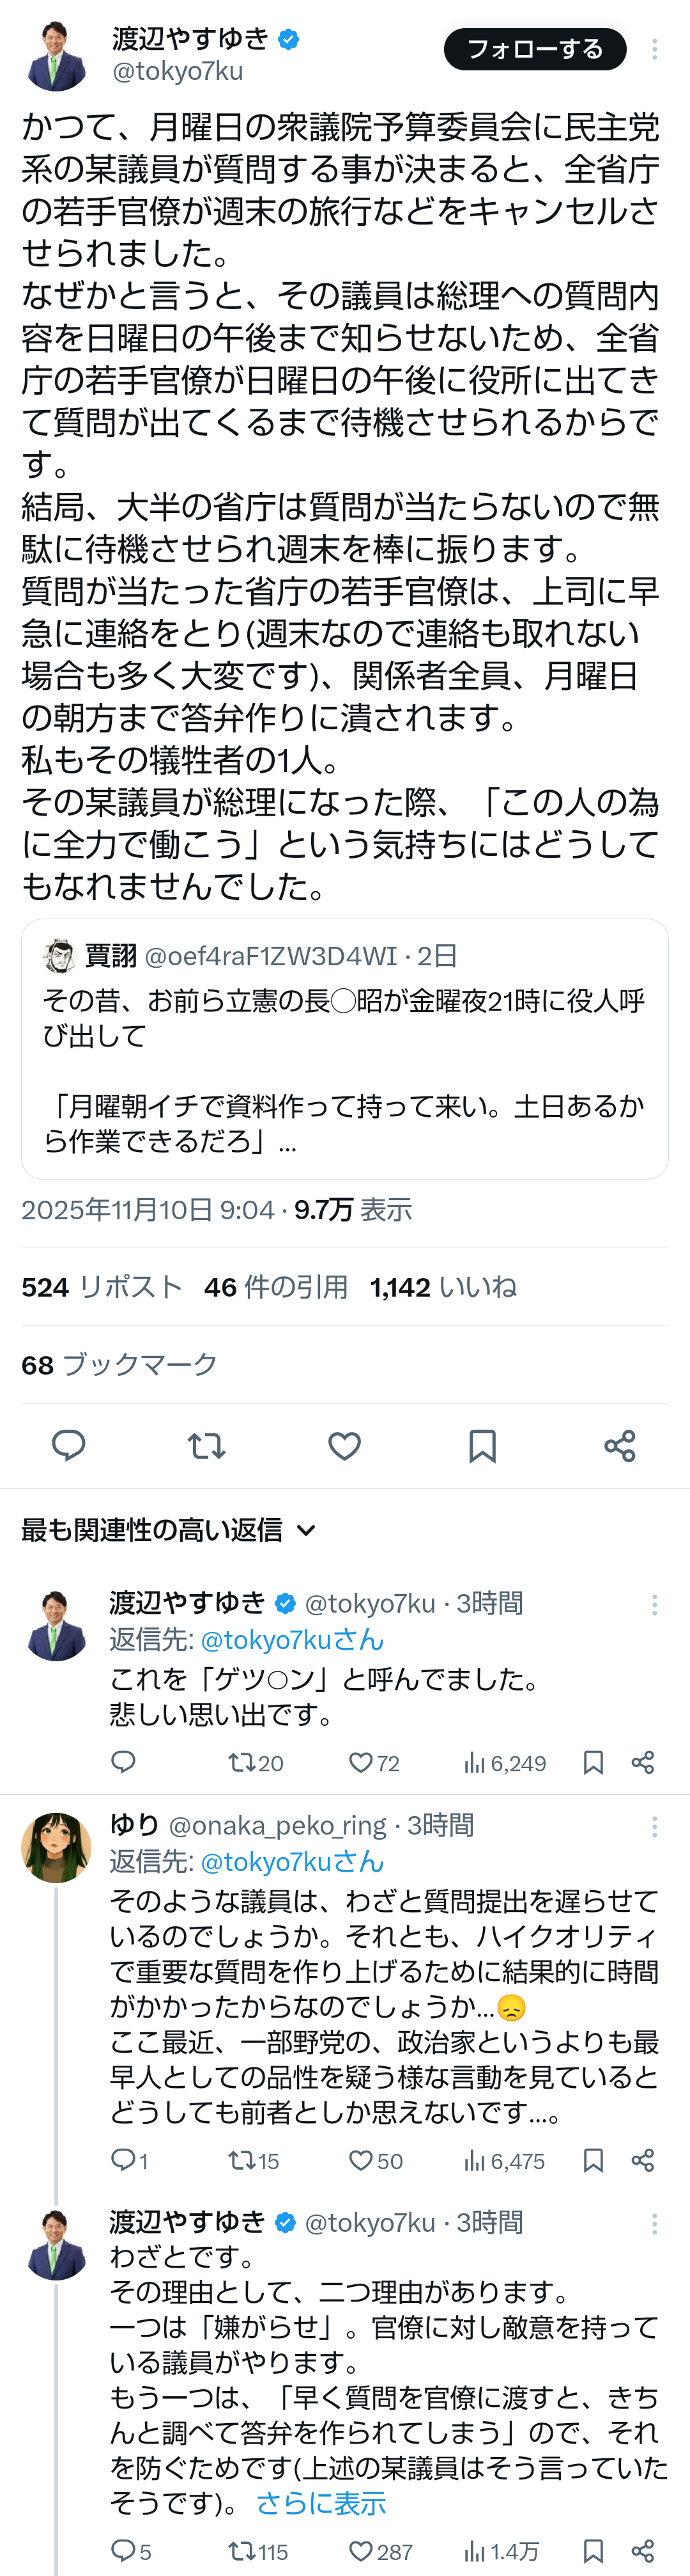Open ゆり's profile avatar
This screenshot has width=690, height=2576.
[56, 1847]
